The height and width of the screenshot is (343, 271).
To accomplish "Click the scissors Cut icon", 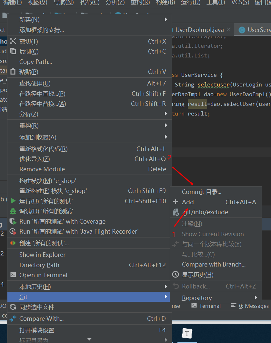I will [x=13, y=41].
